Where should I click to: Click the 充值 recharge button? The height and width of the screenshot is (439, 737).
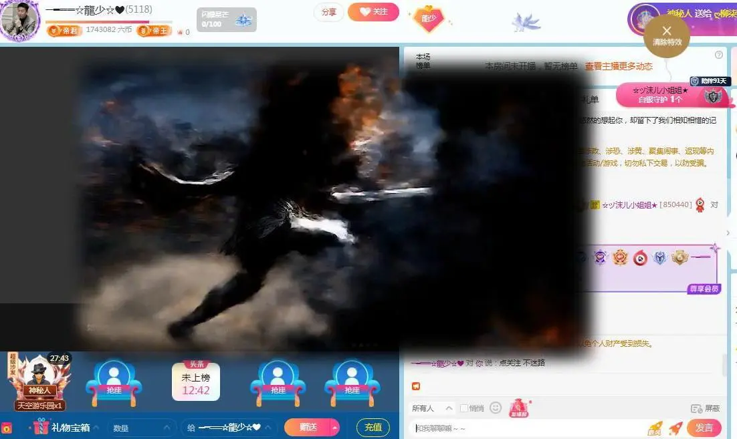click(373, 427)
